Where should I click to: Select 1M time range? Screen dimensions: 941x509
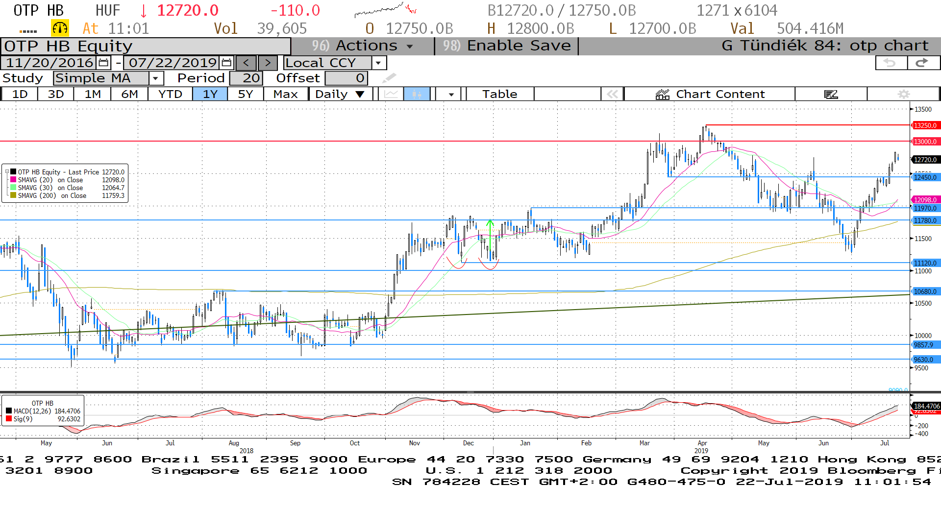click(x=93, y=94)
